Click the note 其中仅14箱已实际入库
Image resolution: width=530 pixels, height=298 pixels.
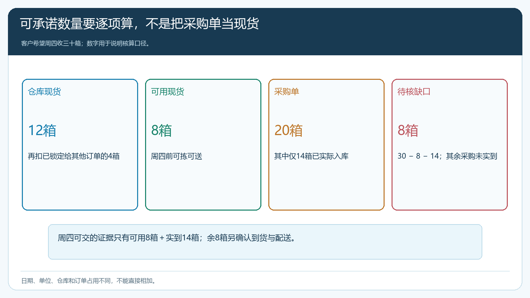pyautogui.click(x=311, y=156)
